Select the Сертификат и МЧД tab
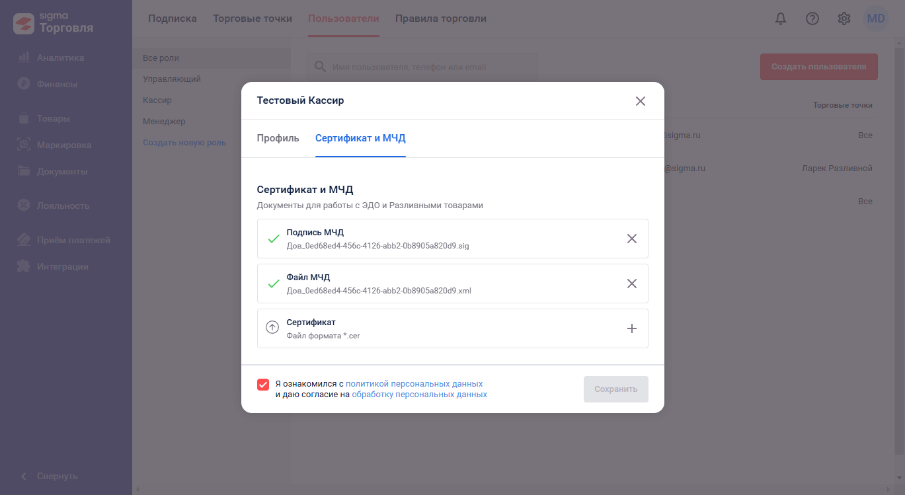Viewport: 905px width, 495px height. click(x=360, y=138)
